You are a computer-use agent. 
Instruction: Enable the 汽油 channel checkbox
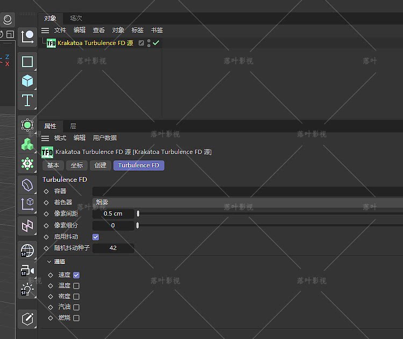click(x=76, y=307)
